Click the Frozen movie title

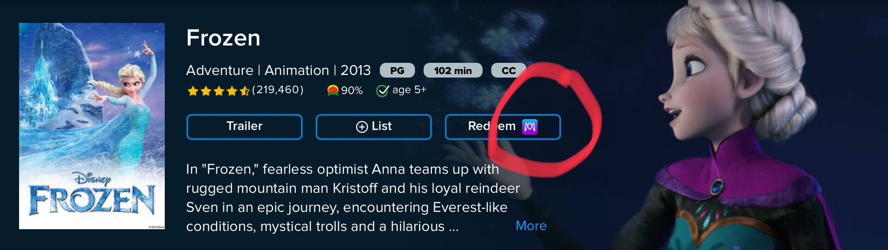[x=223, y=38]
